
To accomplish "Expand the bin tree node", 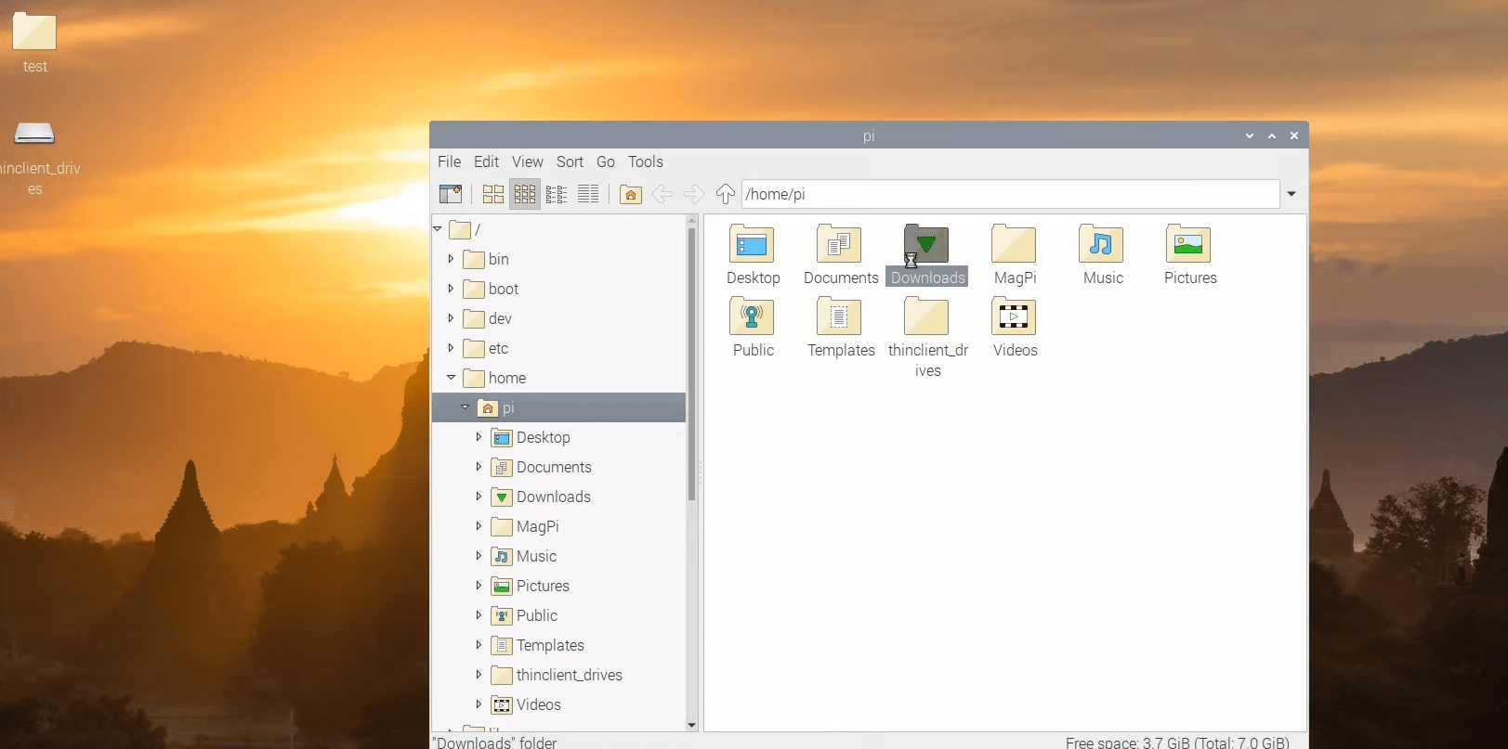I will (x=452, y=259).
